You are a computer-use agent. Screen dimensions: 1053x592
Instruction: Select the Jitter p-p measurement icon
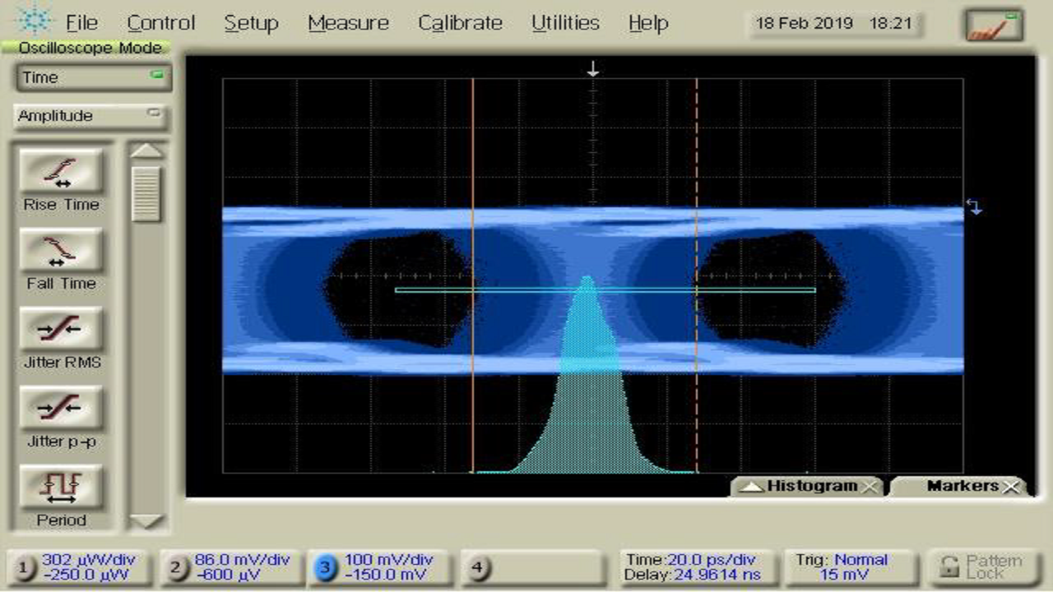(61, 409)
